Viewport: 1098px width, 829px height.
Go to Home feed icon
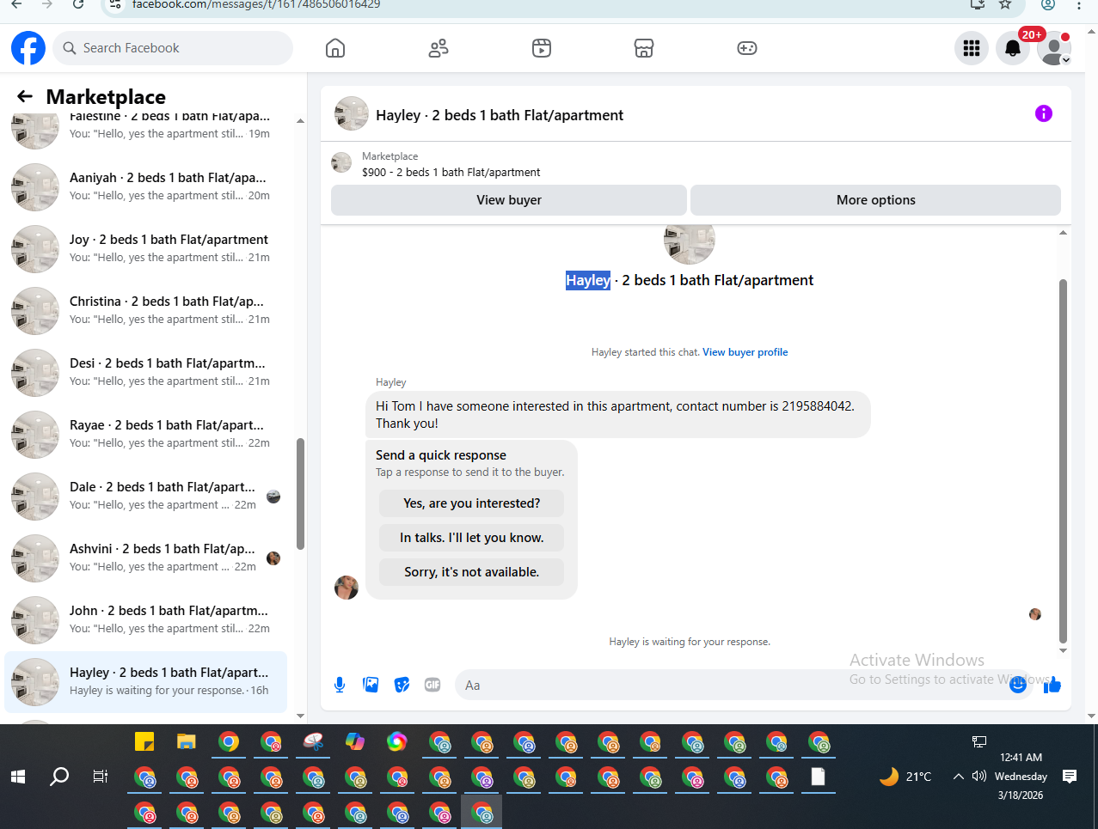click(335, 48)
